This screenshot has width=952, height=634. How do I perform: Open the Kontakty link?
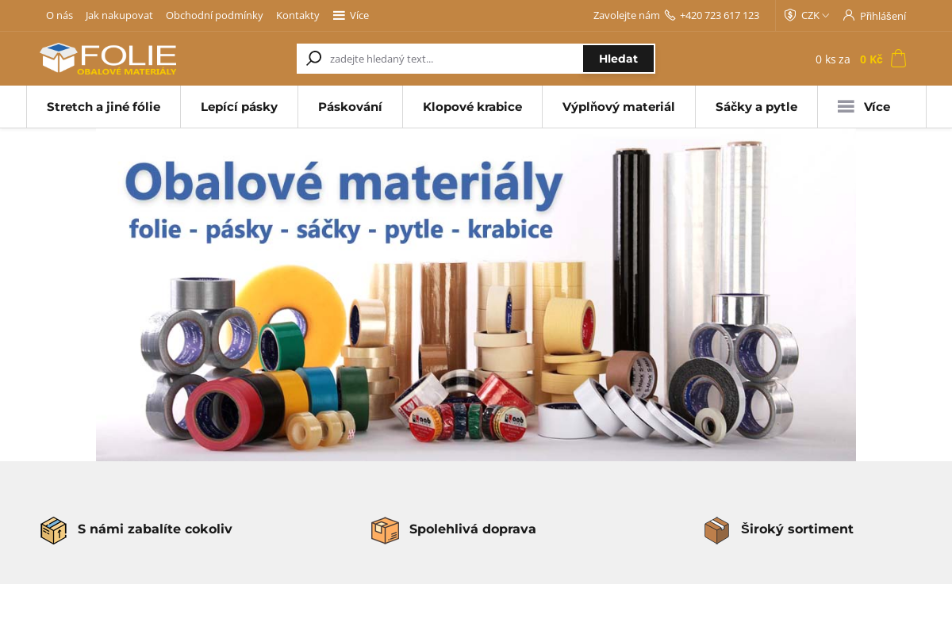click(x=297, y=15)
